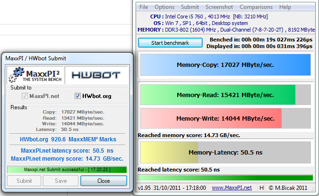Click the MEMORY DDR3-802 info line
319x196 pixels.
(226, 30)
